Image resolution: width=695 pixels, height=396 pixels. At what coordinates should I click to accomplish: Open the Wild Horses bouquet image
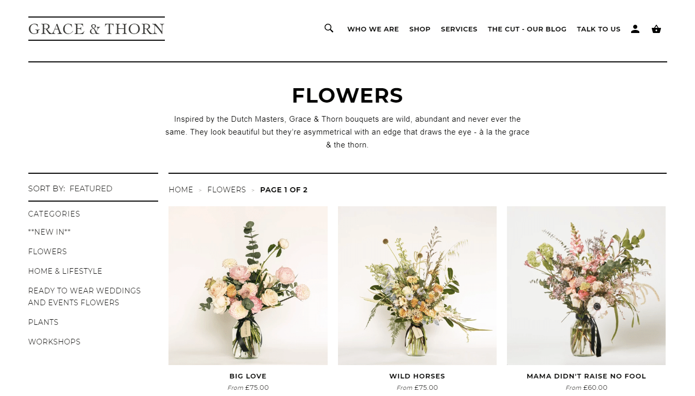pos(417,286)
